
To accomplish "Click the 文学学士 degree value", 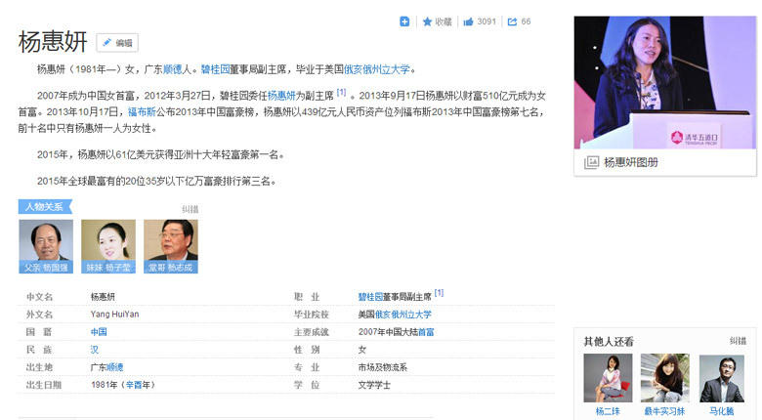I will click(x=374, y=385).
